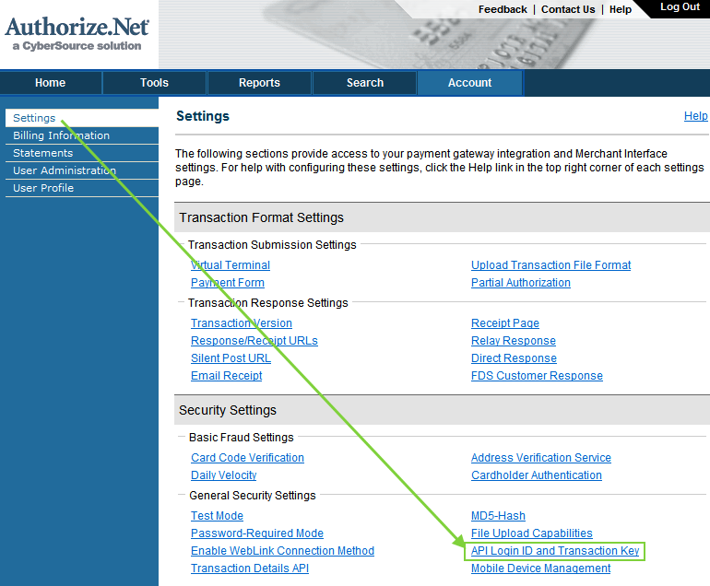
Task: Click the Feedback link in header
Action: [x=503, y=9]
